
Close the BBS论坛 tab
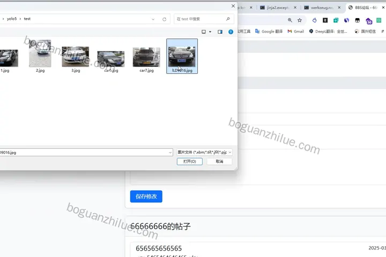coord(383,7)
